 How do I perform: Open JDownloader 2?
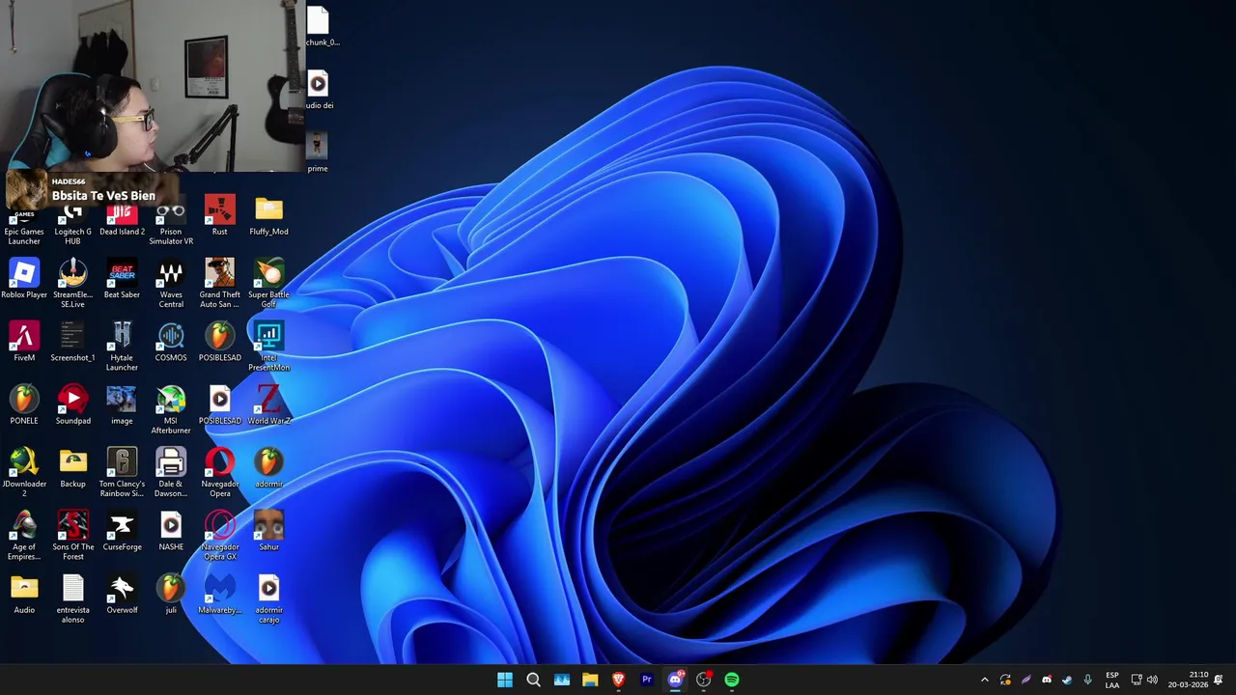pyautogui.click(x=24, y=473)
